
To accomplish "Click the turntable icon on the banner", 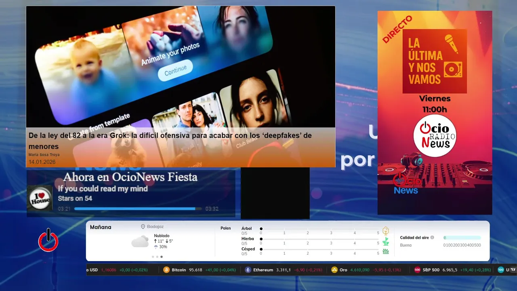I will tap(453, 70).
